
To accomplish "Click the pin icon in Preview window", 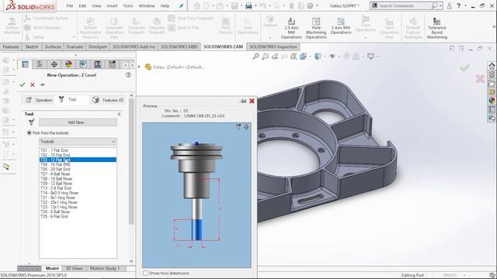I will coord(243,101).
